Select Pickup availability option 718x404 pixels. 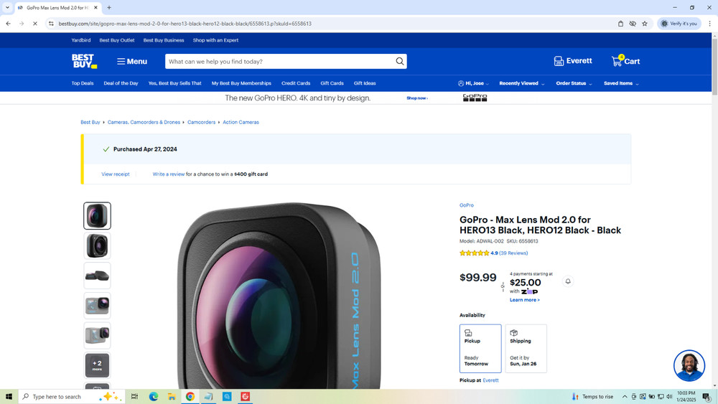point(480,349)
